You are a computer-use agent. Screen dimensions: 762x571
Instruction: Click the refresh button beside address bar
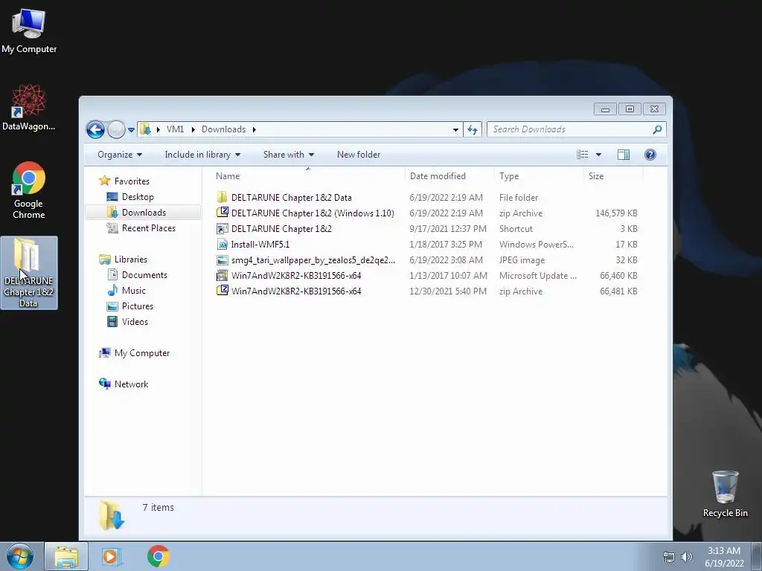tap(473, 129)
